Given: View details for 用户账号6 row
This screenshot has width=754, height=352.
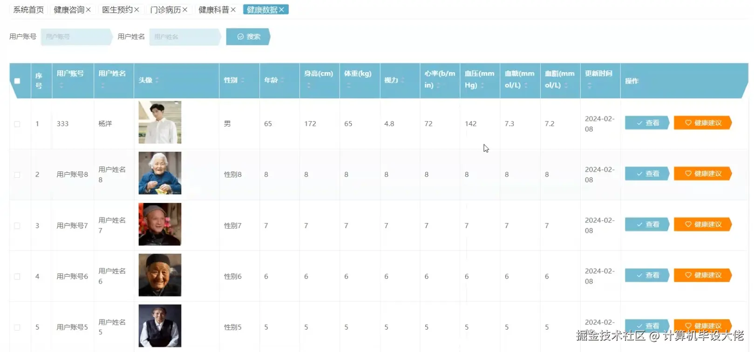Looking at the screenshot, I should pyautogui.click(x=647, y=275).
